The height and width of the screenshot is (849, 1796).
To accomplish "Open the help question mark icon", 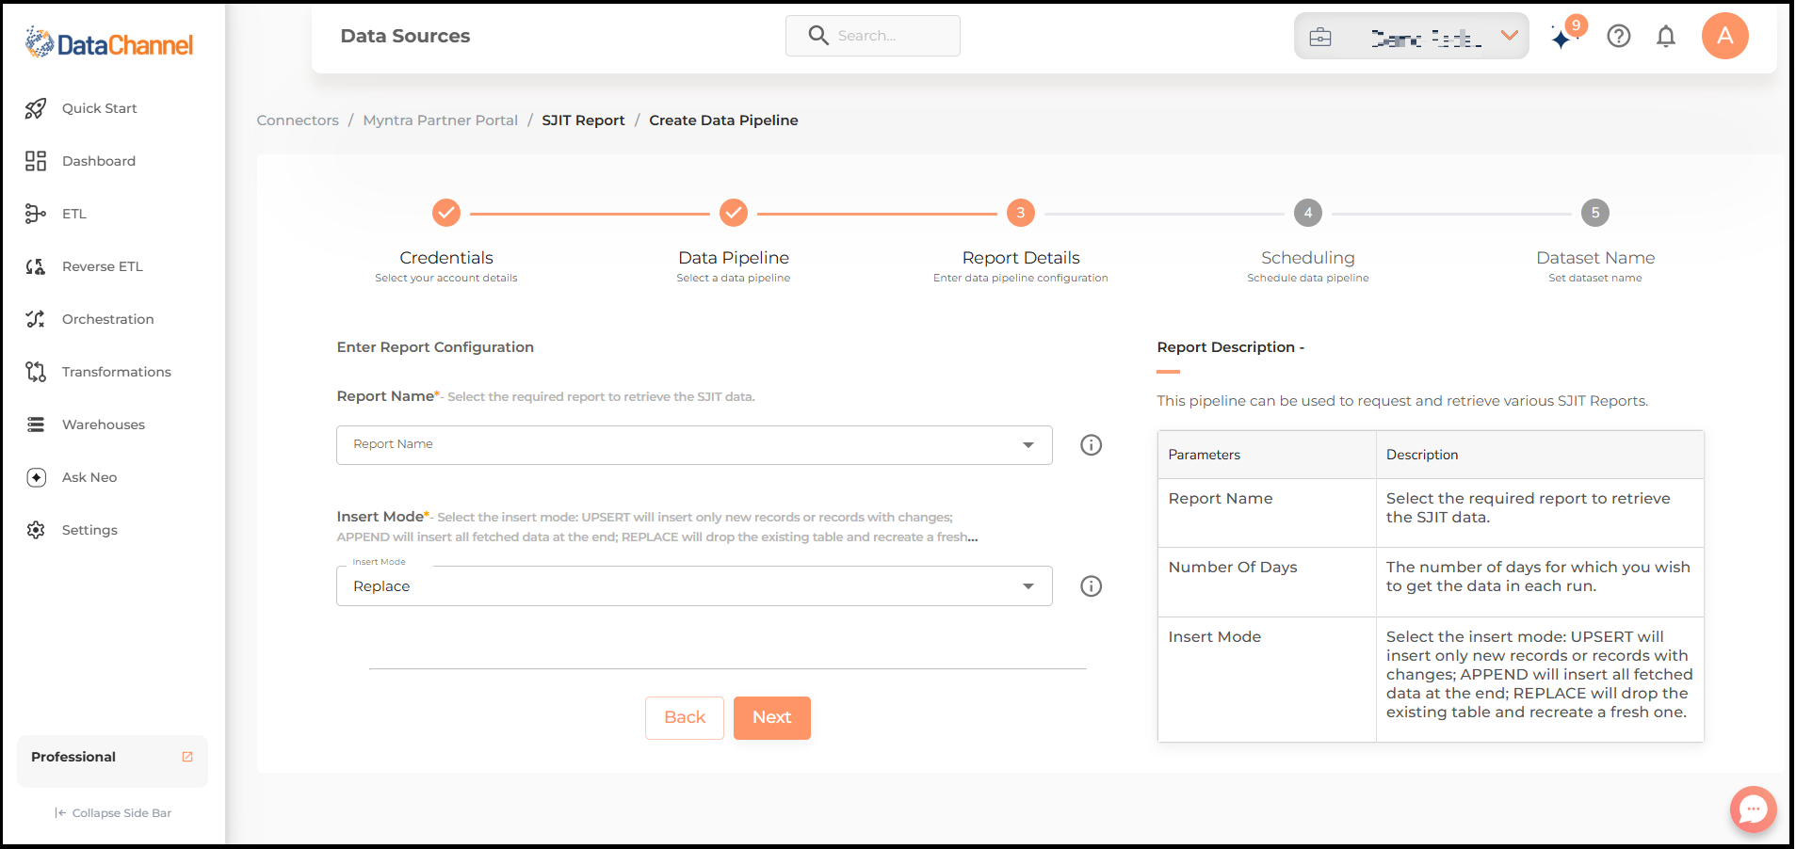I will [x=1619, y=36].
